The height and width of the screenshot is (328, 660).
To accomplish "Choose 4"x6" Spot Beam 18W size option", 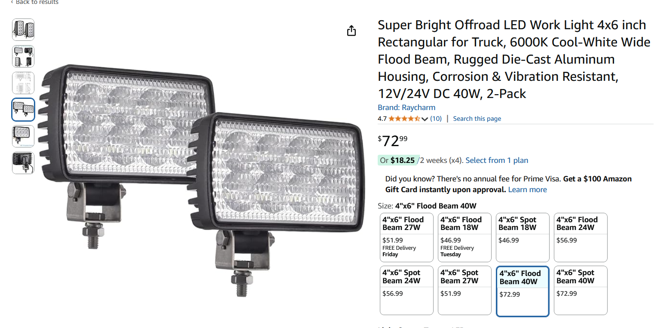I will [522, 237].
